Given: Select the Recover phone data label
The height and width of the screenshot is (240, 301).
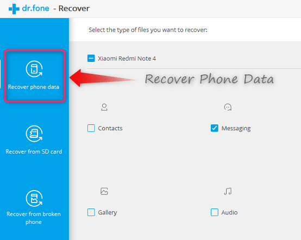Looking at the screenshot, I should [34, 87].
